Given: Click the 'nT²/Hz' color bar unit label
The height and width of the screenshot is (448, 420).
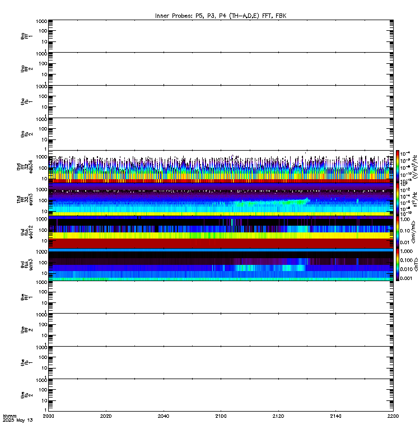Looking at the screenshot, I should 414,199.
